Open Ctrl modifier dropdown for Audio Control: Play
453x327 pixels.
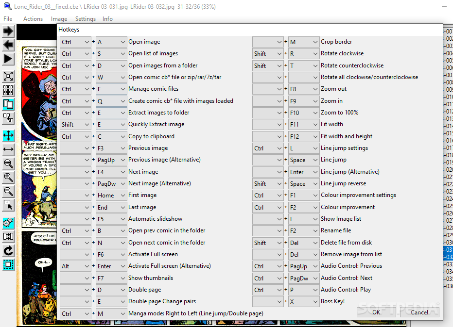coord(268,290)
